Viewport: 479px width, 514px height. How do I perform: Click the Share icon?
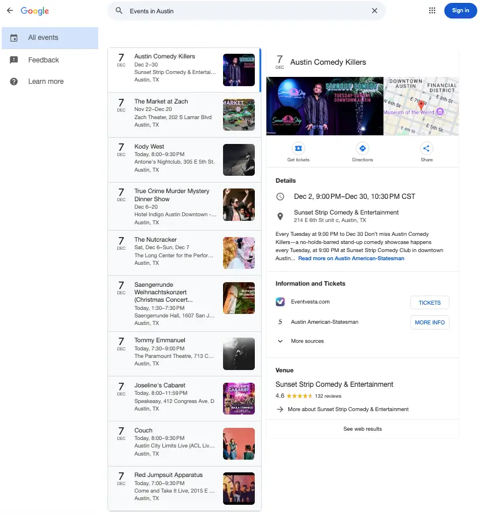[426, 149]
